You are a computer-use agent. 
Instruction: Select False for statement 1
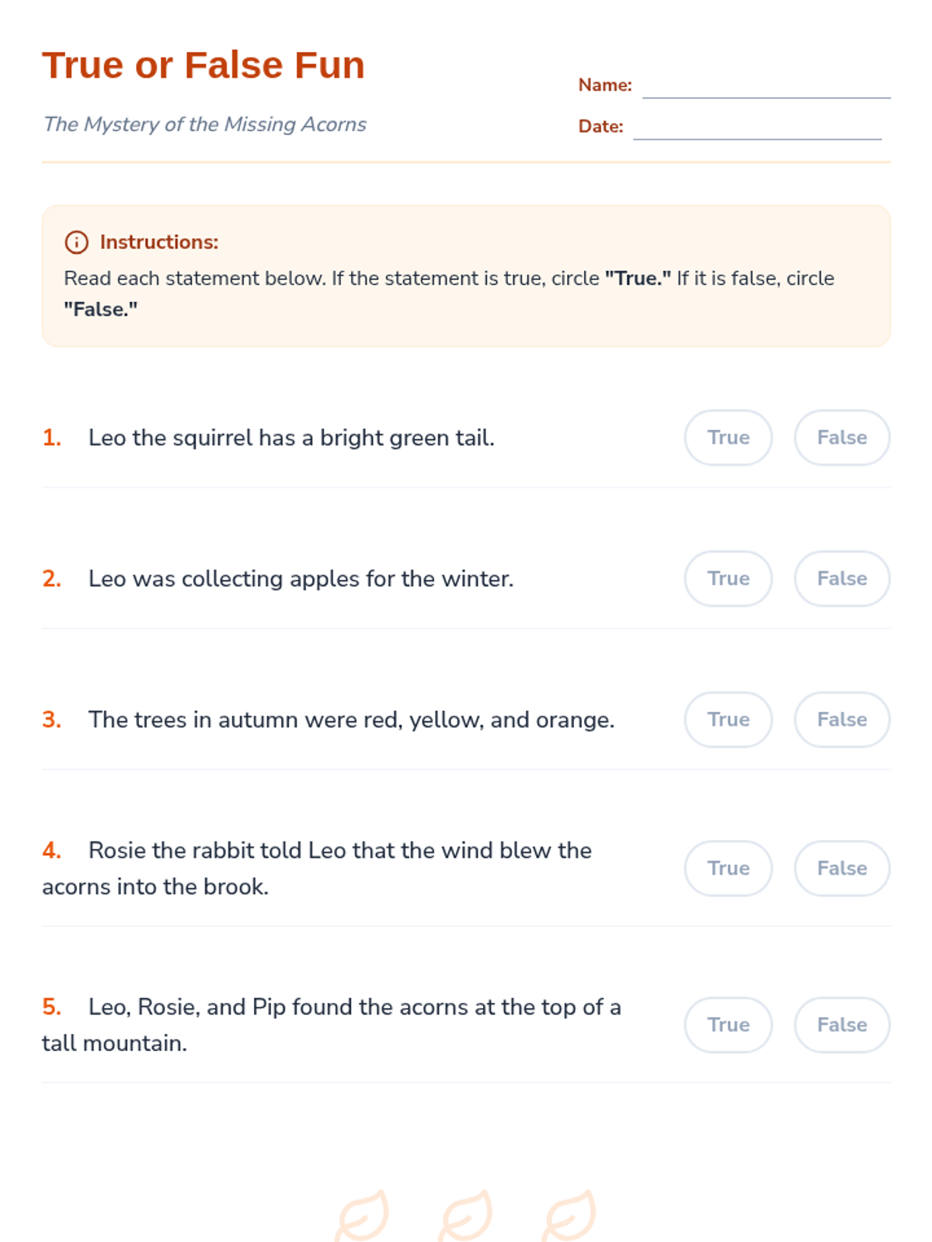[x=841, y=438]
